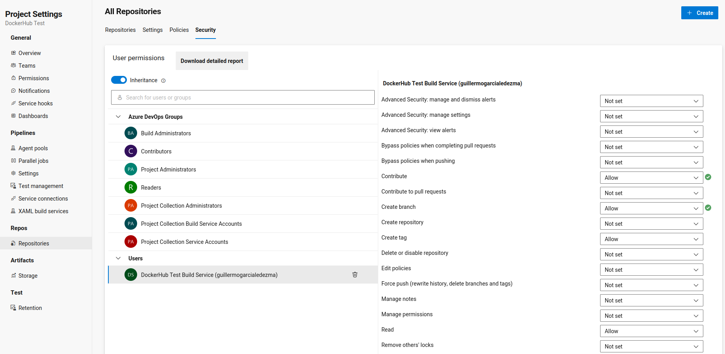The image size is (725, 354).
Task: Switch to the Repositories tab
Action: tap(120, 30)
